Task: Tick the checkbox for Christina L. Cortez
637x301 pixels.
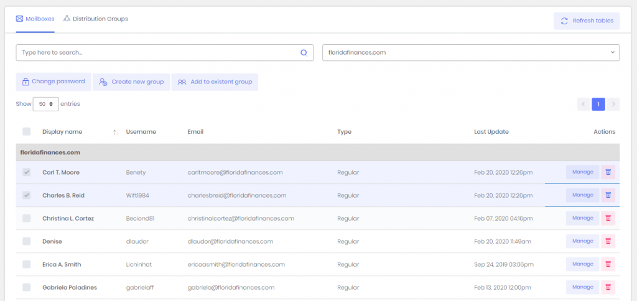Action: [x=27, y=218]
